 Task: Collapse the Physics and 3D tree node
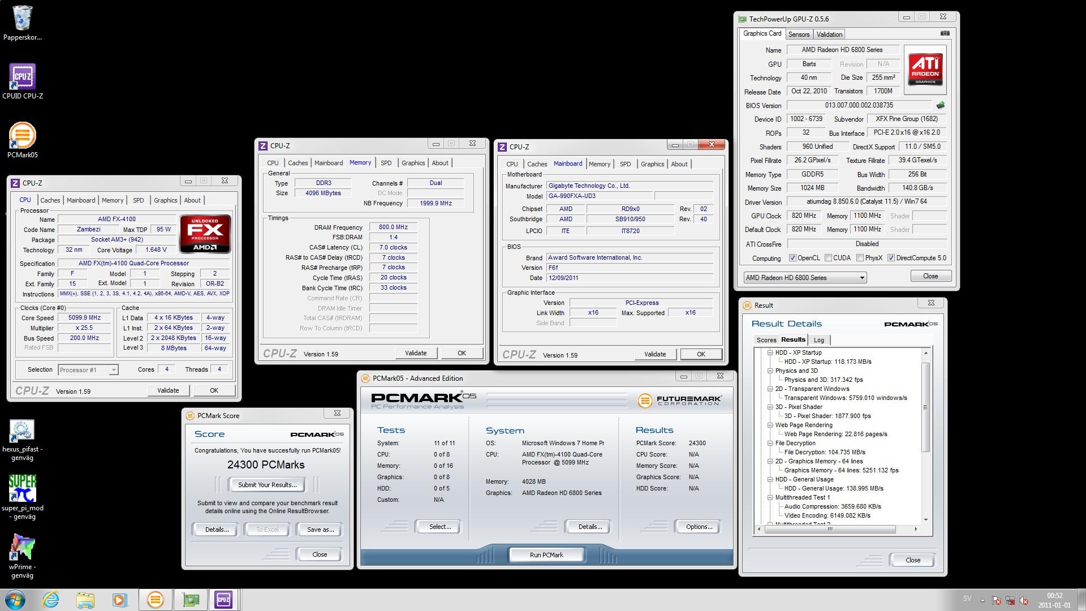point(770,371)
